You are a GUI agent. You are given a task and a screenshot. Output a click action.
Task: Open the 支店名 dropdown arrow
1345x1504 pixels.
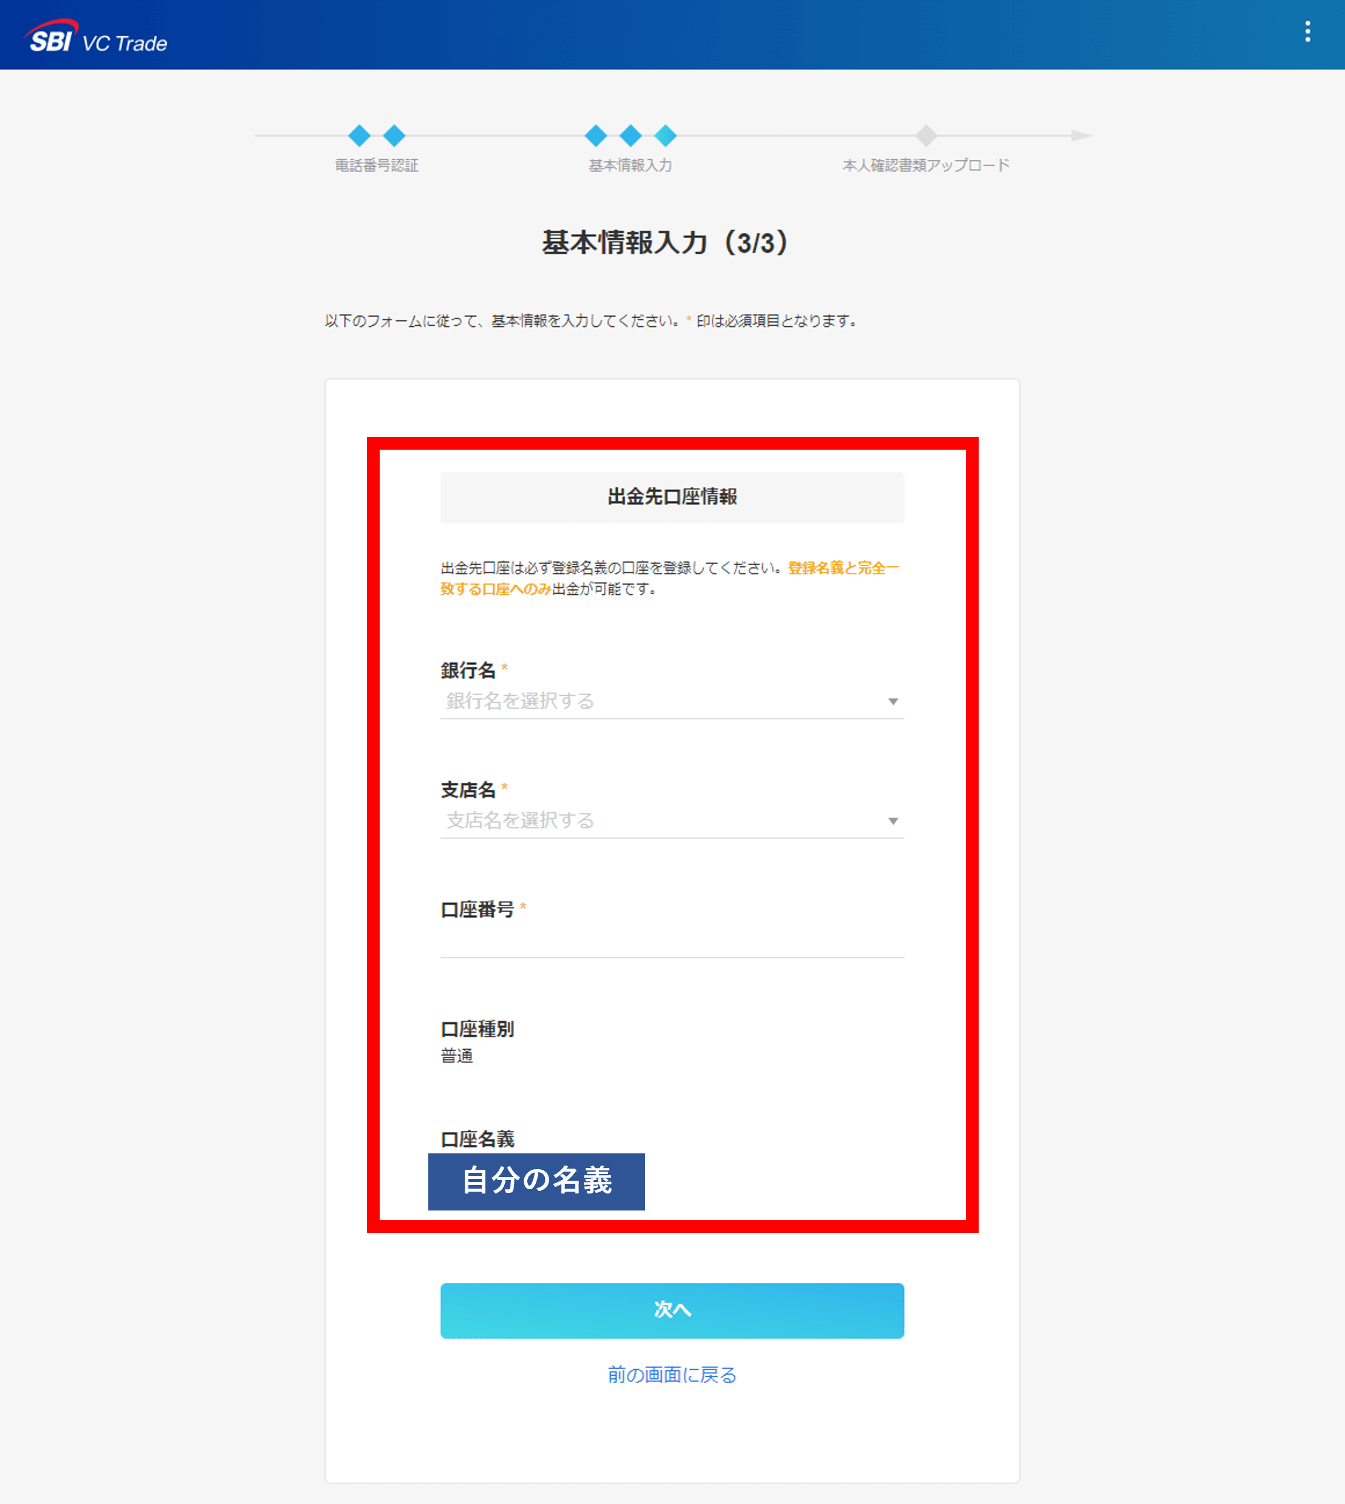point(893,821)
